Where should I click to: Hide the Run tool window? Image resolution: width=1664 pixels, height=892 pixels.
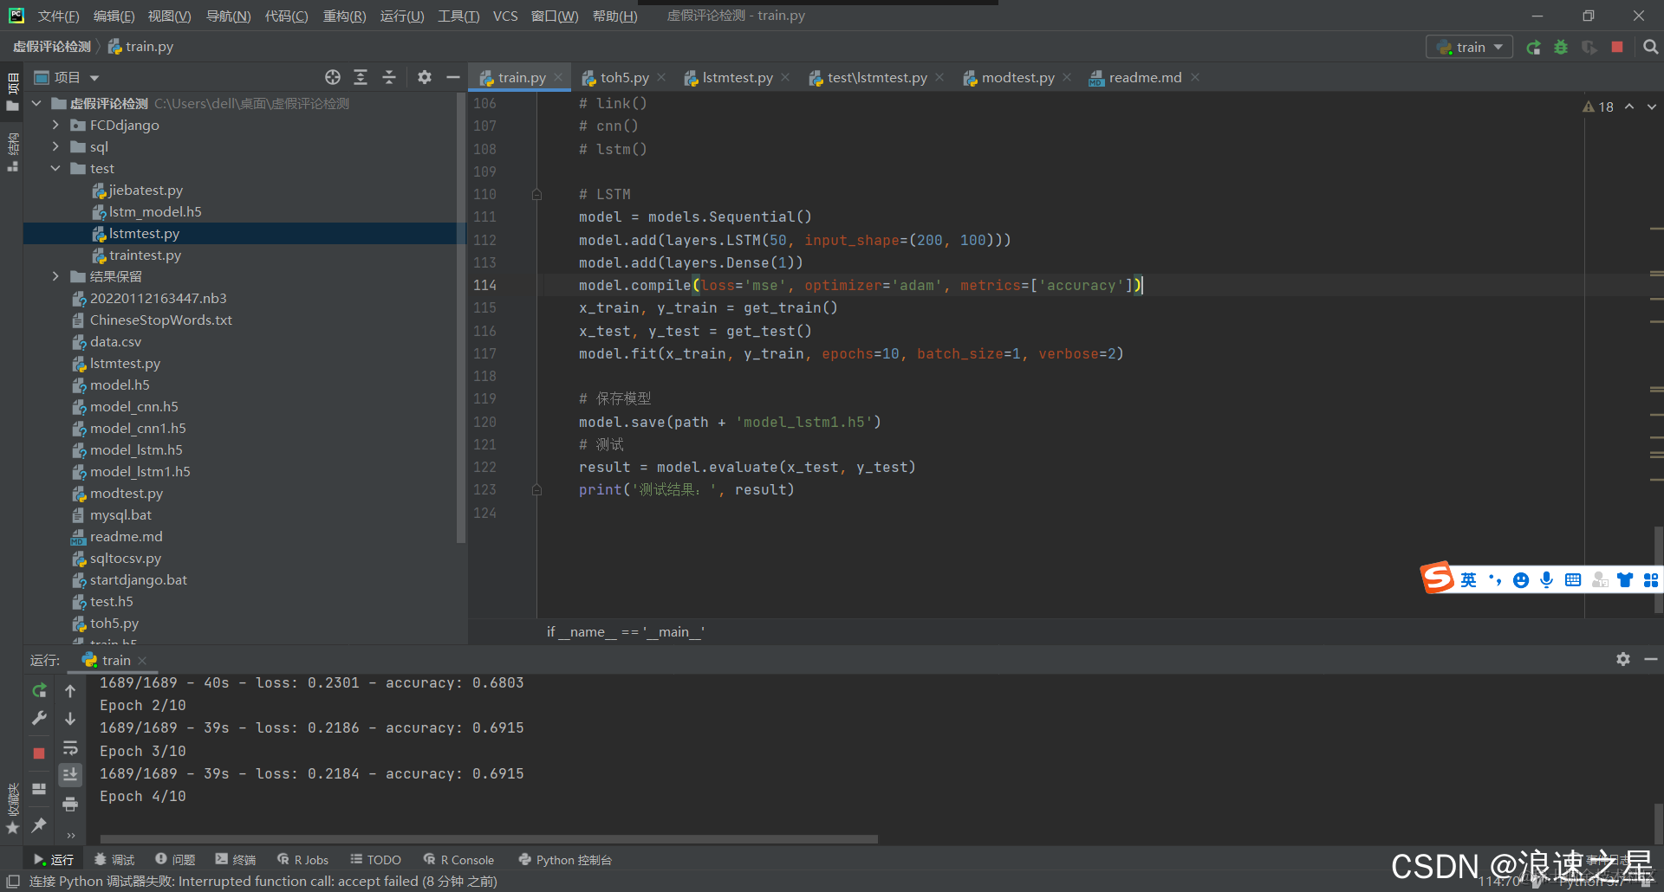(x=1651, y=659)
